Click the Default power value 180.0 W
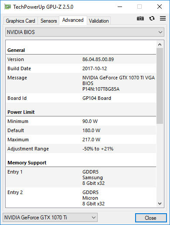The image size is (170, 225). pos(92,130)
